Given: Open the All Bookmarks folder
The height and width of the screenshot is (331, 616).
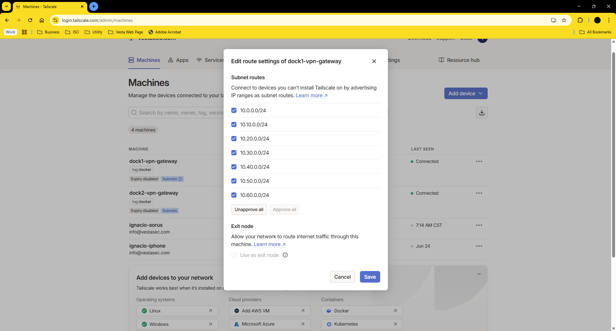Looking at the screenshot, I should click(x=595, y=32).
